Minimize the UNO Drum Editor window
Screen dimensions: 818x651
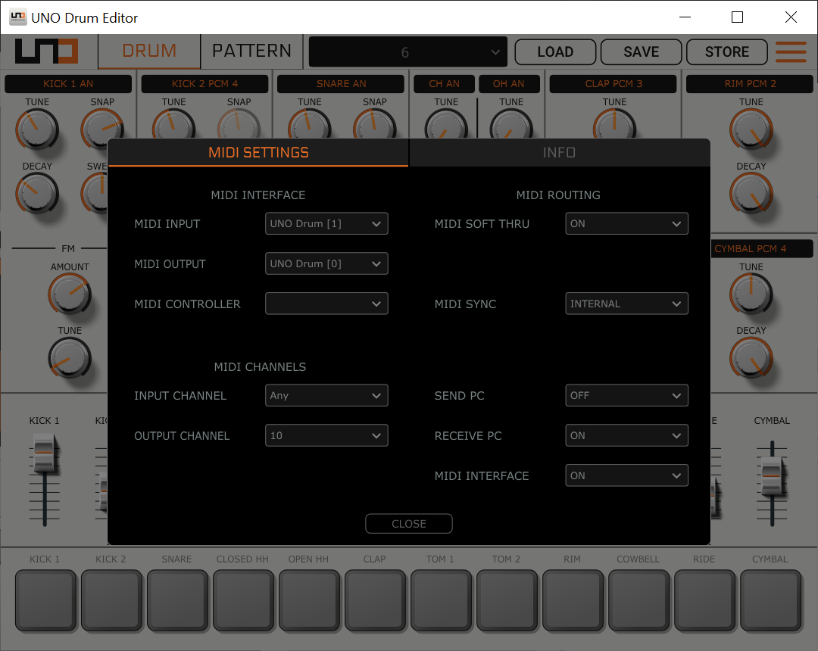(685, 17)
